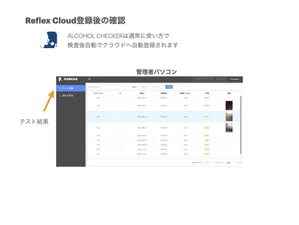Select テスト記録 in the sidebar
Image resolution: width=299 pixels, height=225 pixels.
(x=71, y=88)
